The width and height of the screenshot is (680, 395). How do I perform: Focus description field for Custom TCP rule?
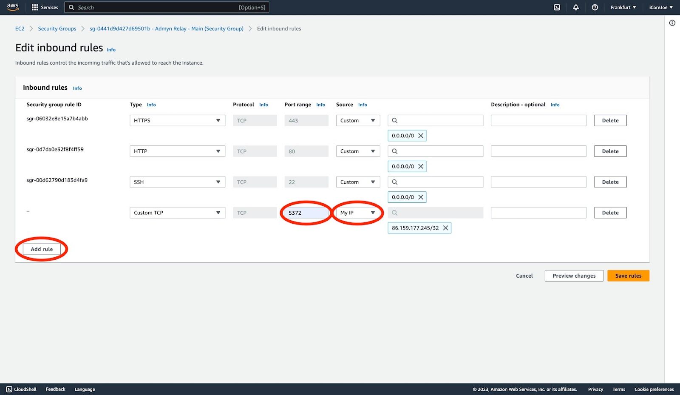click(538, 213)
